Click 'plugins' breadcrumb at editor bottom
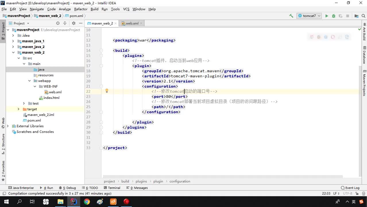 141,181
